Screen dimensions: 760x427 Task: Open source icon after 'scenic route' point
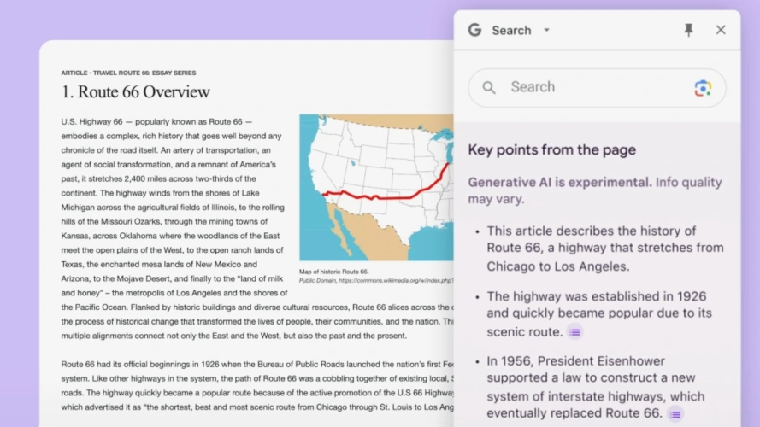(x=575, y=332)
